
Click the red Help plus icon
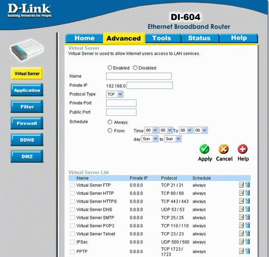coord(242,149)
